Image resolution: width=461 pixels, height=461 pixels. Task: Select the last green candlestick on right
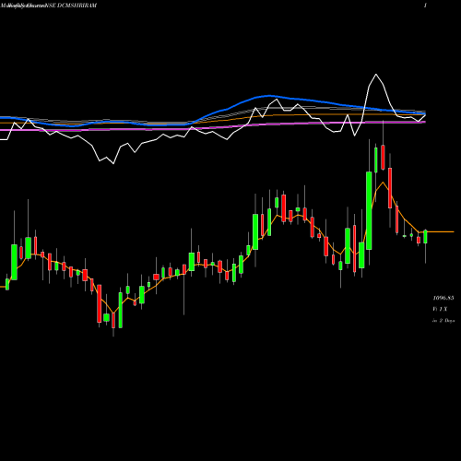point(425,237)
